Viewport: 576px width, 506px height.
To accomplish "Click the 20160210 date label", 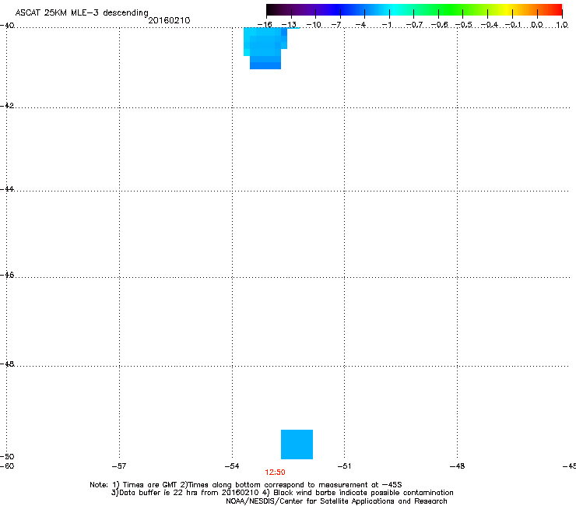I will pos(169,20).
